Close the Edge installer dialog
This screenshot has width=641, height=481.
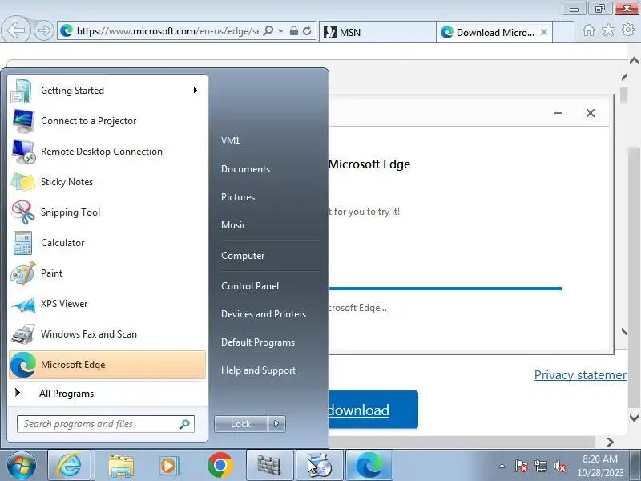click(591, 113)
